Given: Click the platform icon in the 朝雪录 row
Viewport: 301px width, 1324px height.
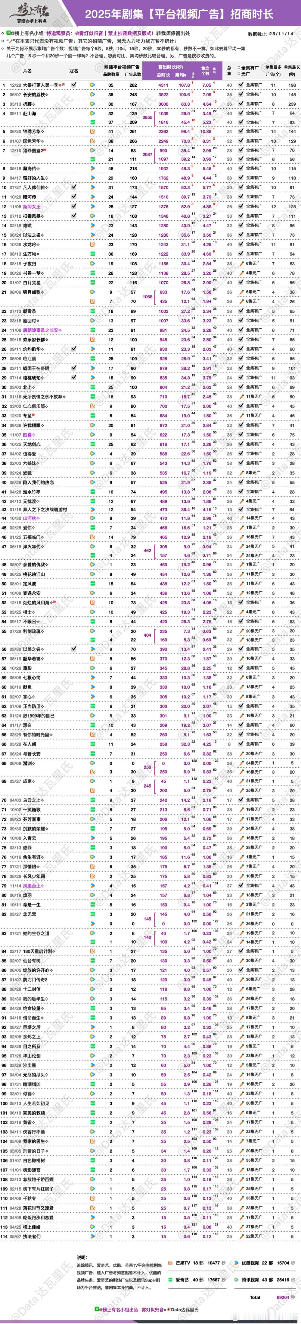Looking at the screenshot, I should click(x=93, y=311).
